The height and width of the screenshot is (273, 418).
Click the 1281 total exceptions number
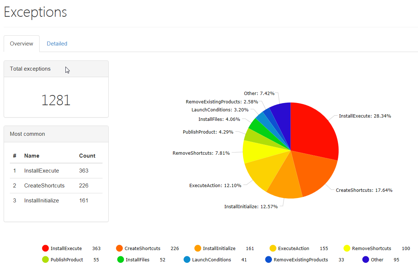tap(56, 100)
